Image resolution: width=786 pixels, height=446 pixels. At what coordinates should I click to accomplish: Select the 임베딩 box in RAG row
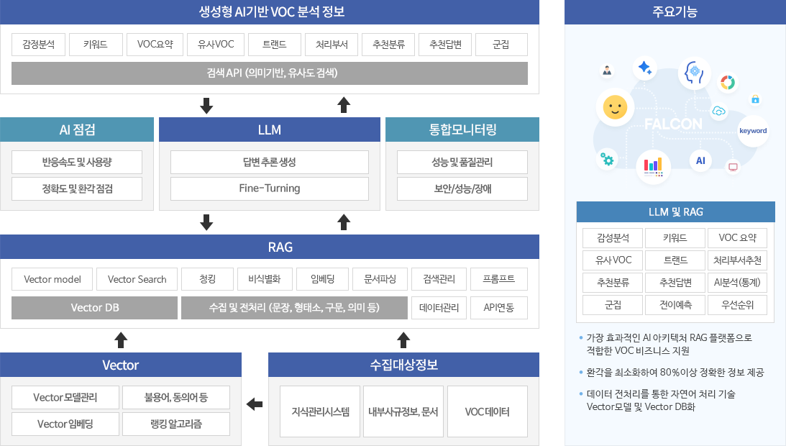click(322, 279)
